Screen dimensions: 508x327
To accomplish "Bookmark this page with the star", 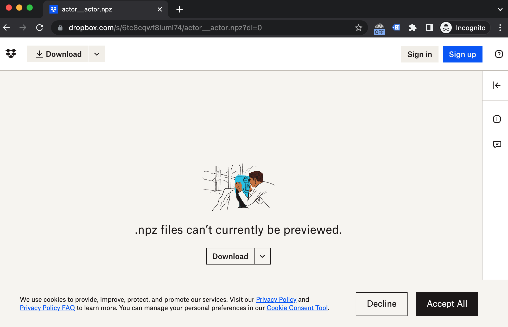I will point(359,28).
